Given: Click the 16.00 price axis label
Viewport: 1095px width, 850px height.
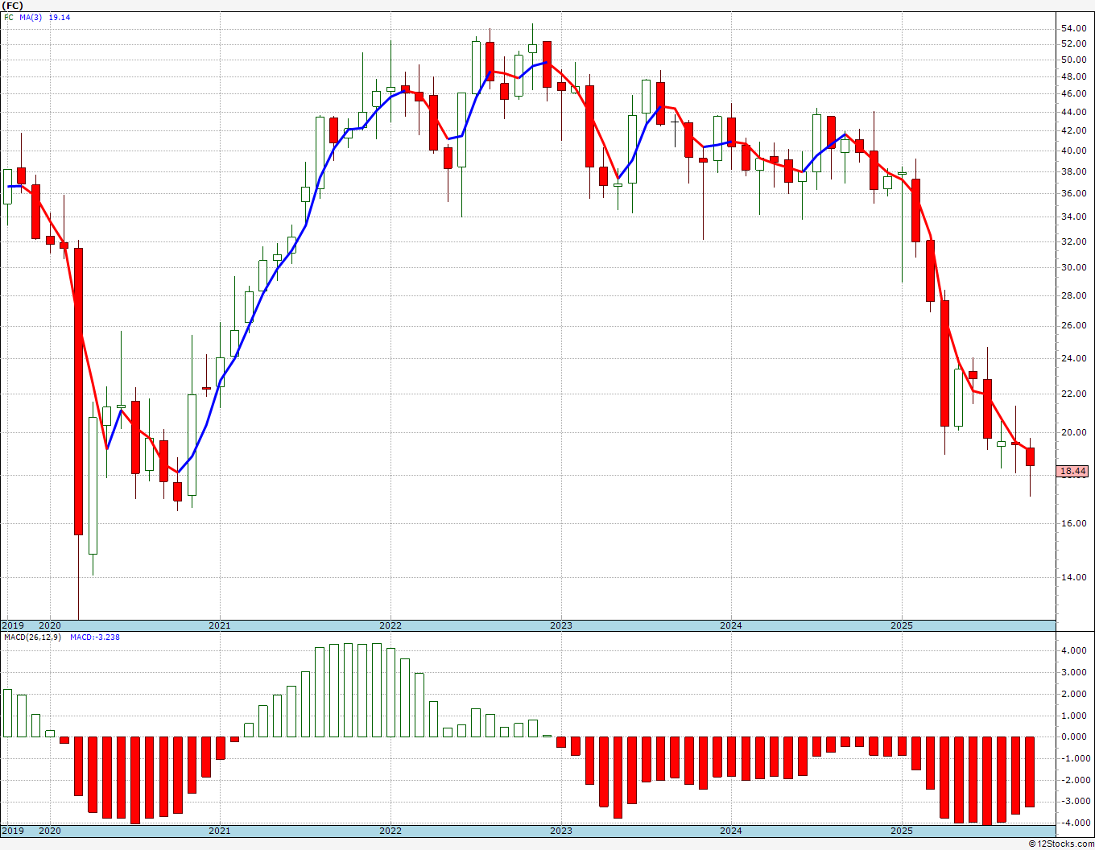Looking at the screenshot, I should pos(1073,524).
